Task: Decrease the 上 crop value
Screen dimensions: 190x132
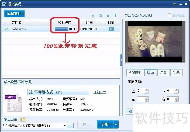Action: (147, 92)
